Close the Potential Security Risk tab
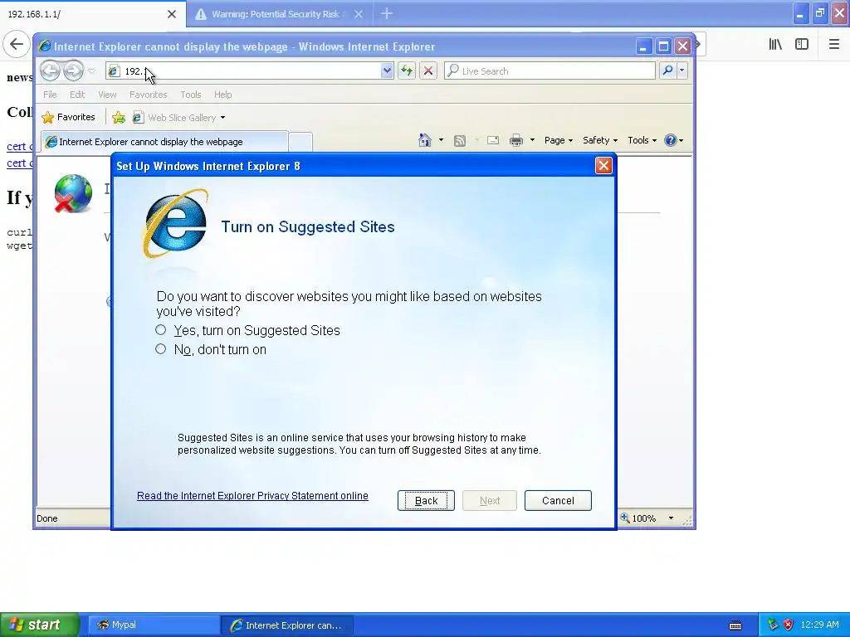850x637 pixels. 359,14
